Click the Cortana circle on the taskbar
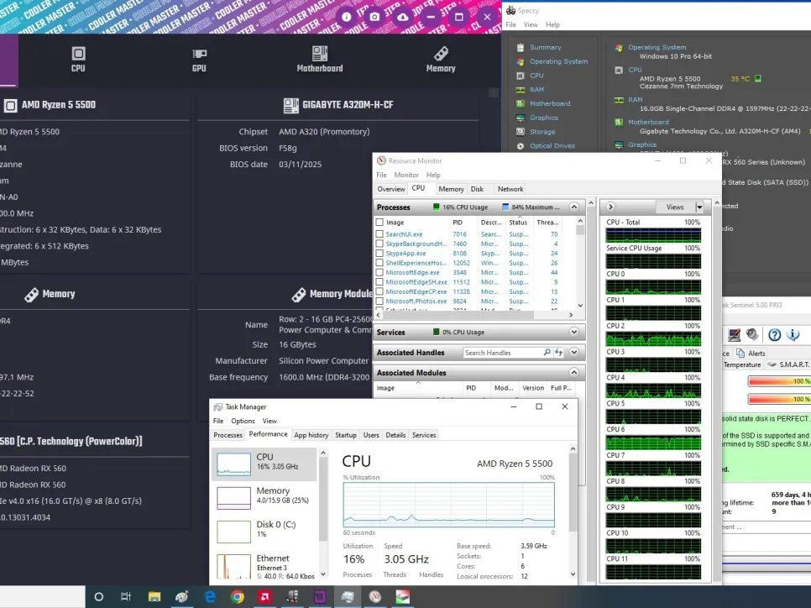811x608 pixels. coord(99,596)
